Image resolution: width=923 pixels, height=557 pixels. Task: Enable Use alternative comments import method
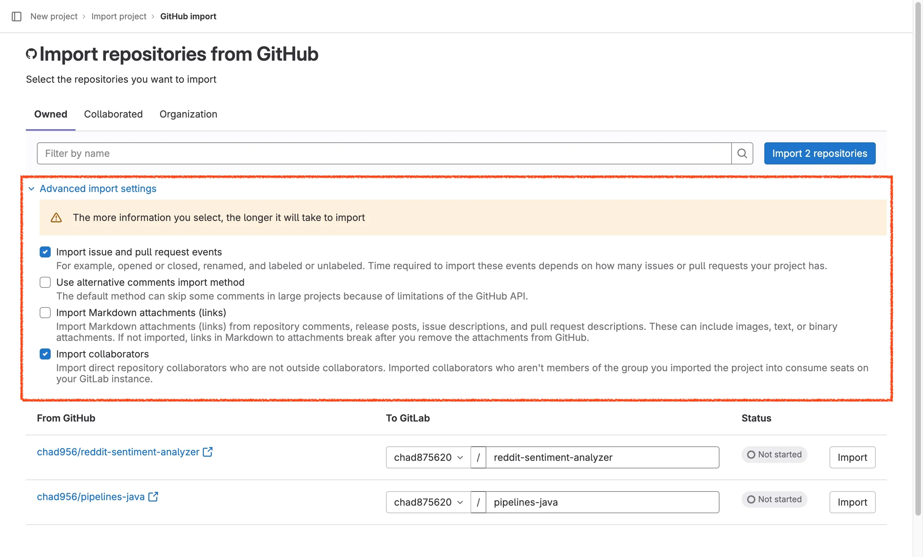pyautogui.click(x=45, y=282)
